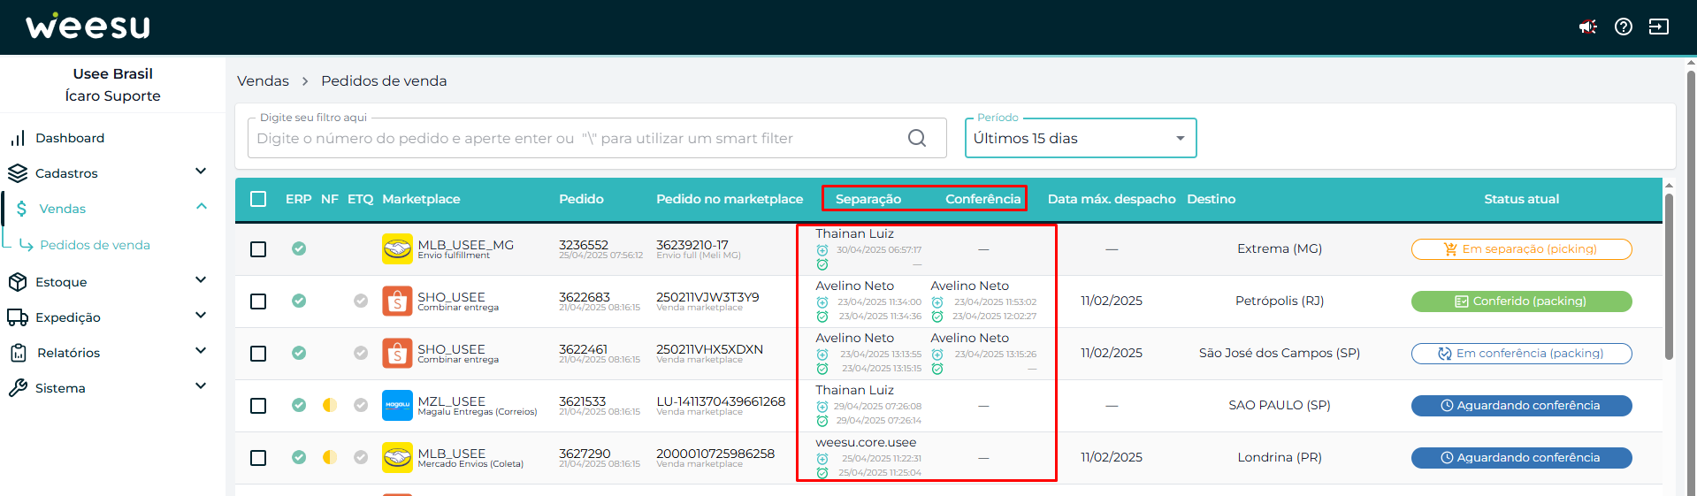Click ERP green check for order 3236552
This screenshot has height=496, width=1697.
pyautogui.click(x=299, y=248)
